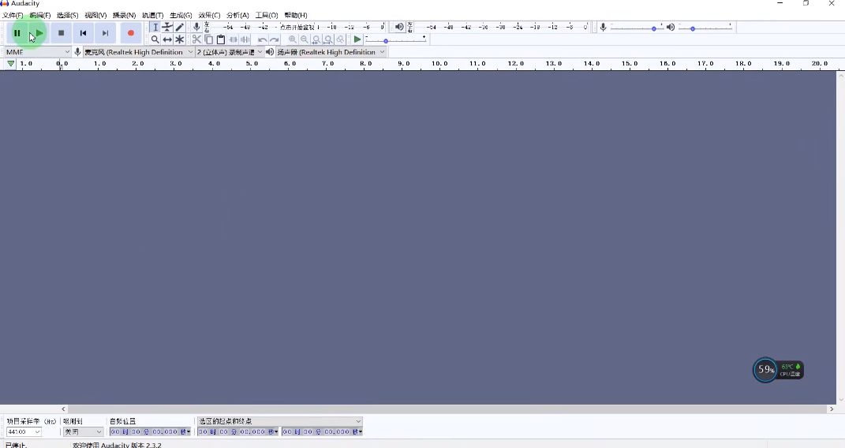Click the Trim audio icon
Screen dimensions: 845x448
click(x=234, y=39)
